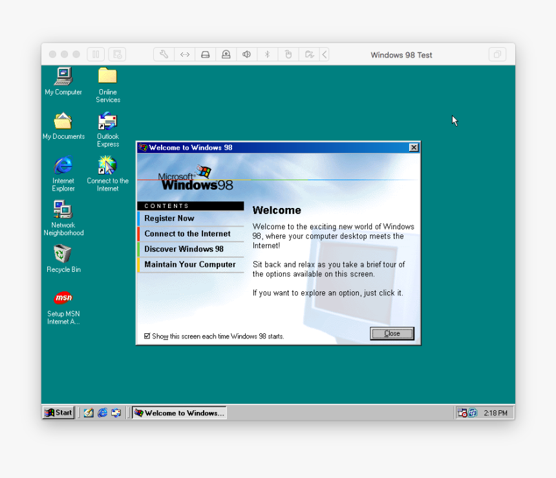
Task: Click the Welcome to Windows taskbar button
Action: pos(180,413)
